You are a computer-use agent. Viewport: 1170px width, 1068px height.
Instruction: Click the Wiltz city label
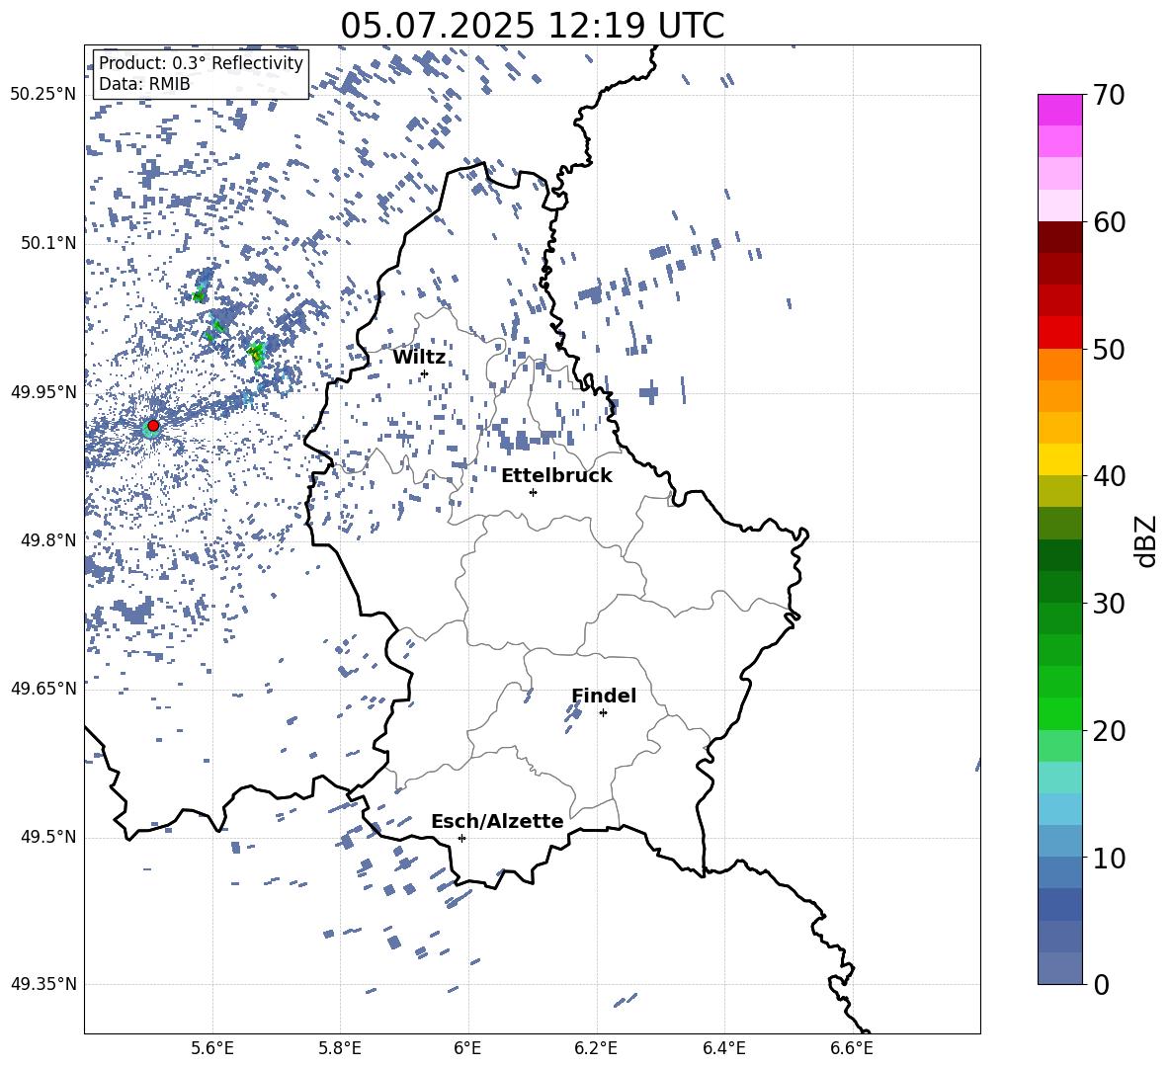pos(419,358)
